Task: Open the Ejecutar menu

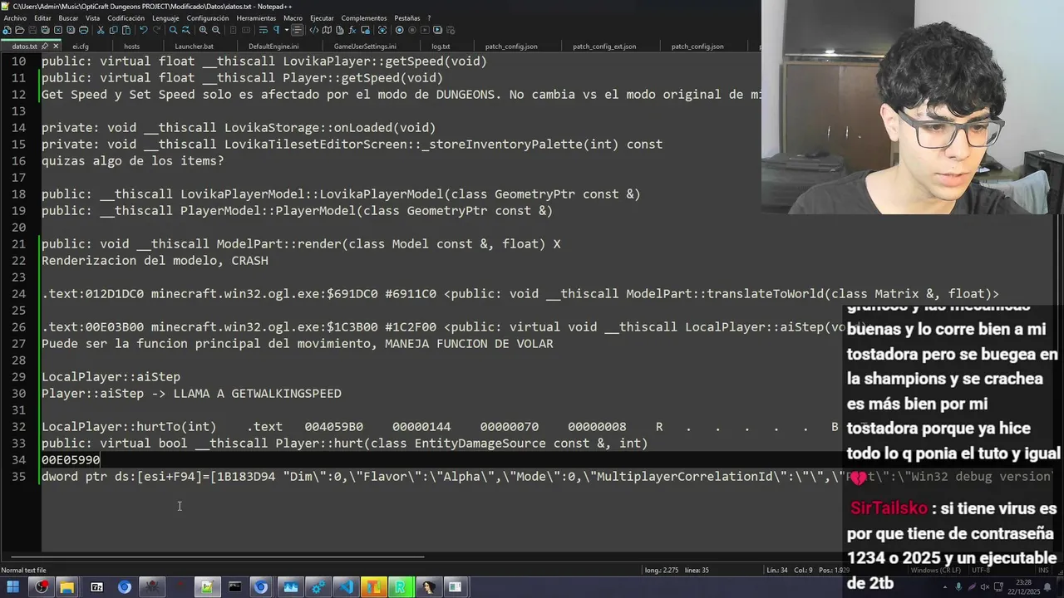Action: point(322,18)
